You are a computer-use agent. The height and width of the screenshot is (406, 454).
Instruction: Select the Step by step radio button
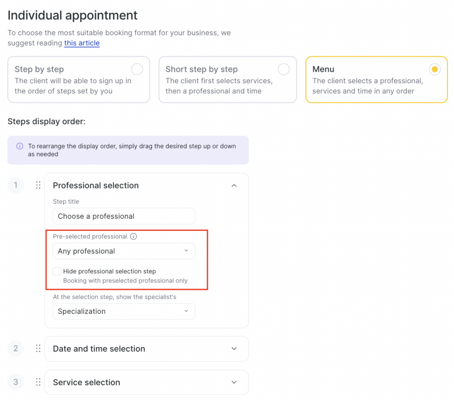tap(137, 69)
